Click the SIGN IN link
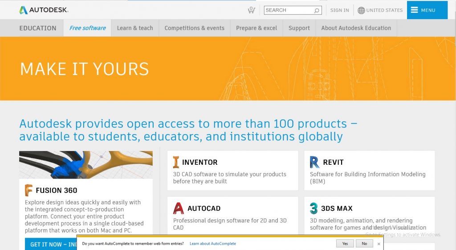The width and height of the screenshot is (456, 250). pos(339,10)
